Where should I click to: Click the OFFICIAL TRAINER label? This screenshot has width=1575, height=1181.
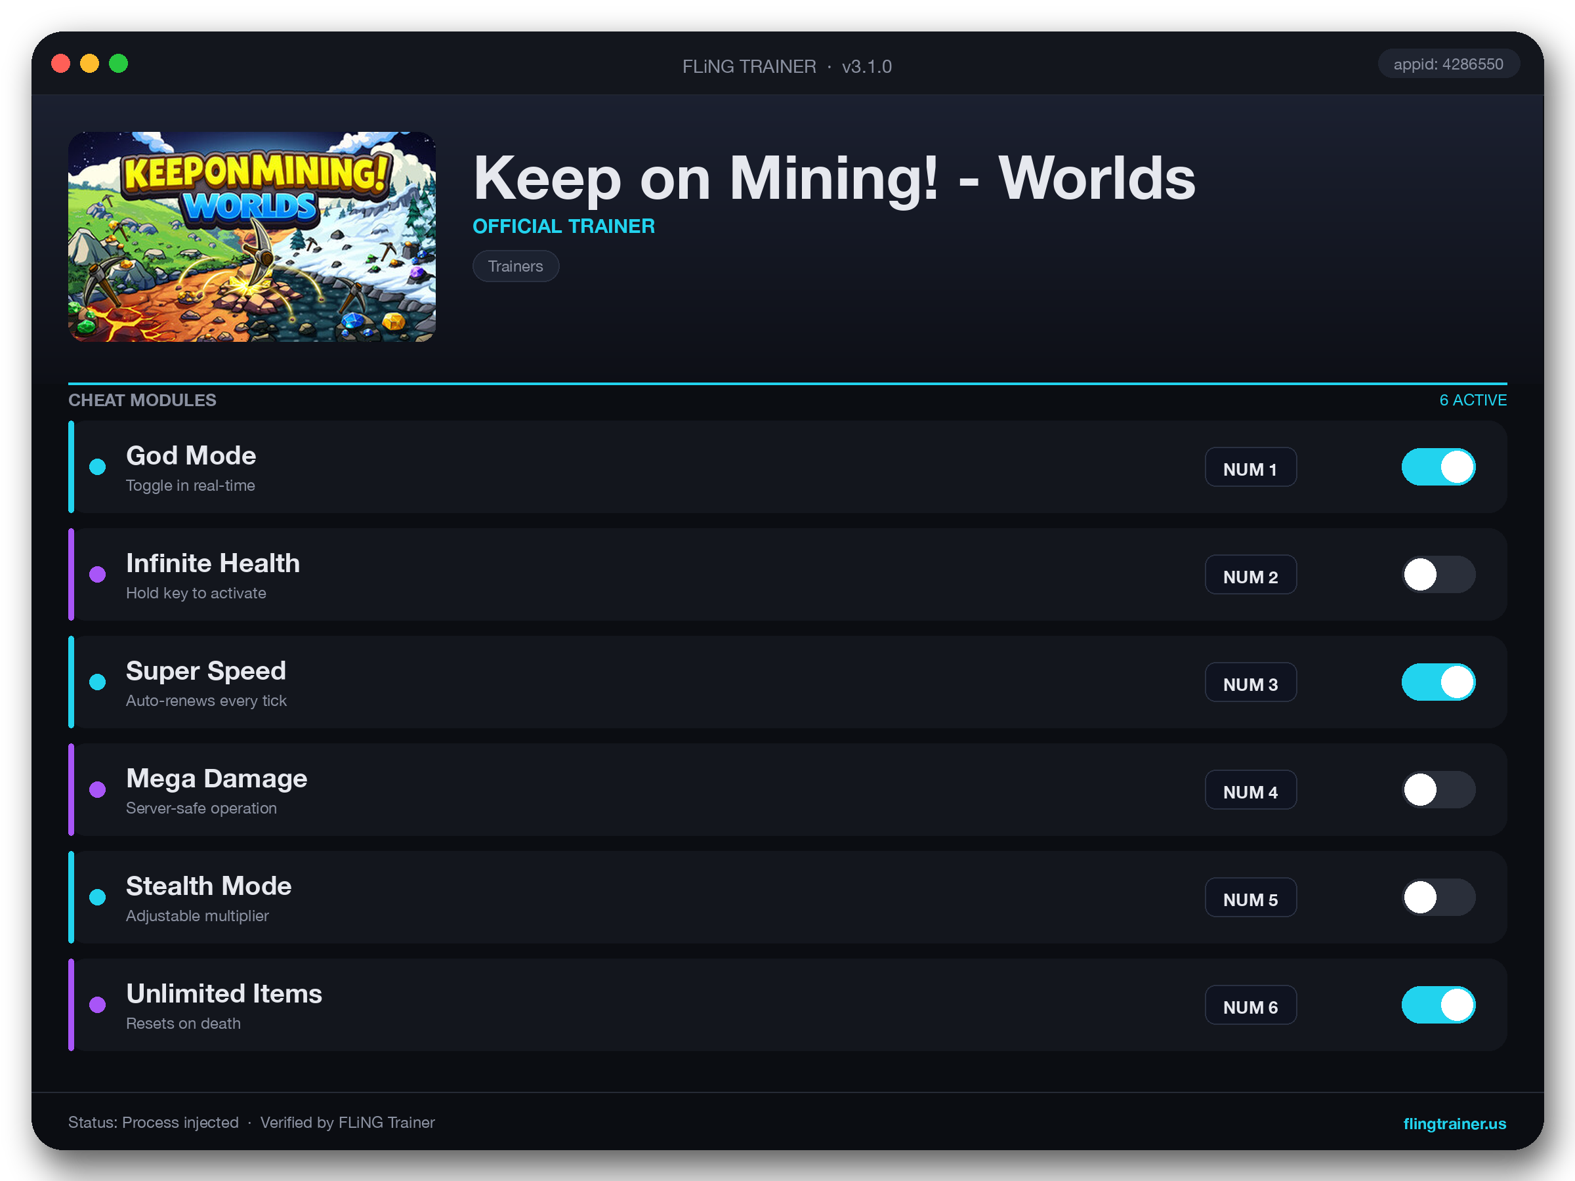point(563,226)
